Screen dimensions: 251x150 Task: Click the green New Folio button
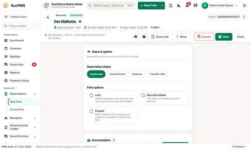tap(149, 6)
